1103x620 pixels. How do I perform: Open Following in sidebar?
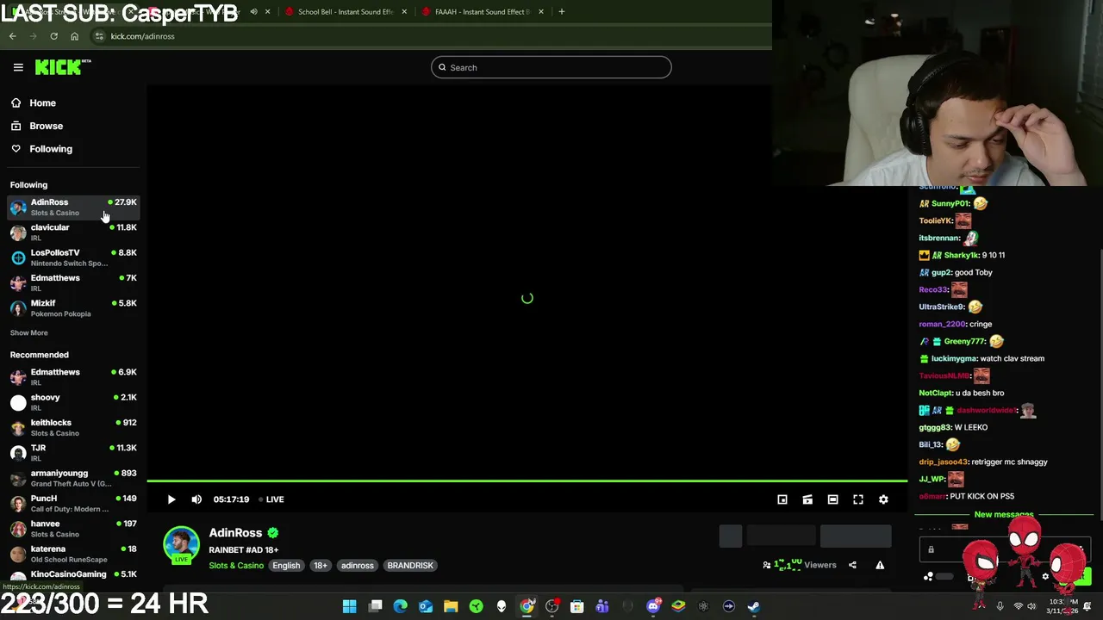pyautogui.click(x=41, y=149)
